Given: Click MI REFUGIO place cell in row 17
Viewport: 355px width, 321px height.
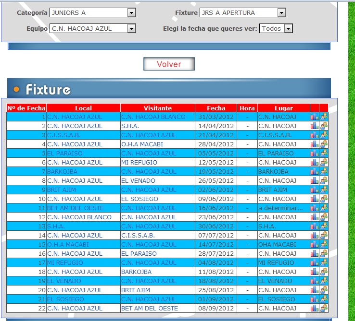Looking at the screenshot, I should pyautogui.click(x=284, y=262).
